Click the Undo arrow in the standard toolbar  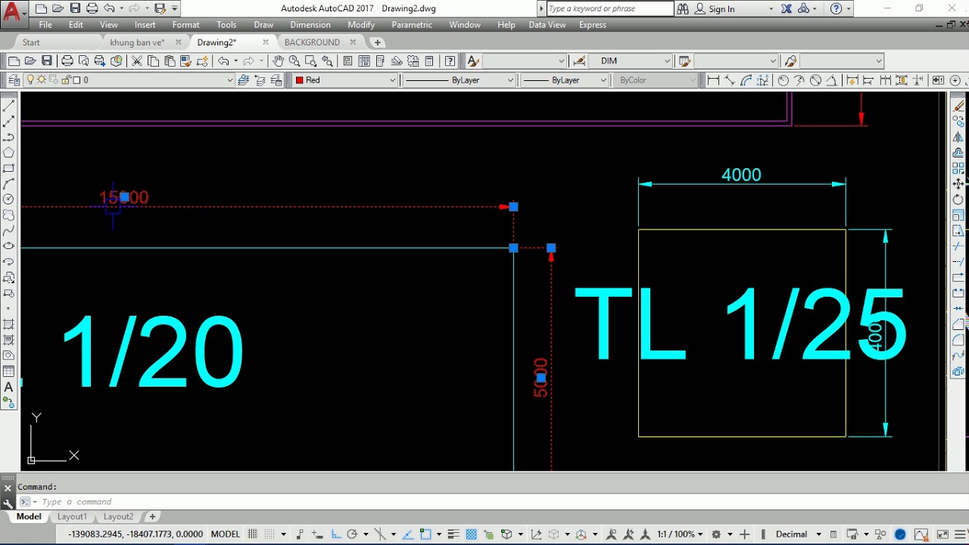pos(223,61)
